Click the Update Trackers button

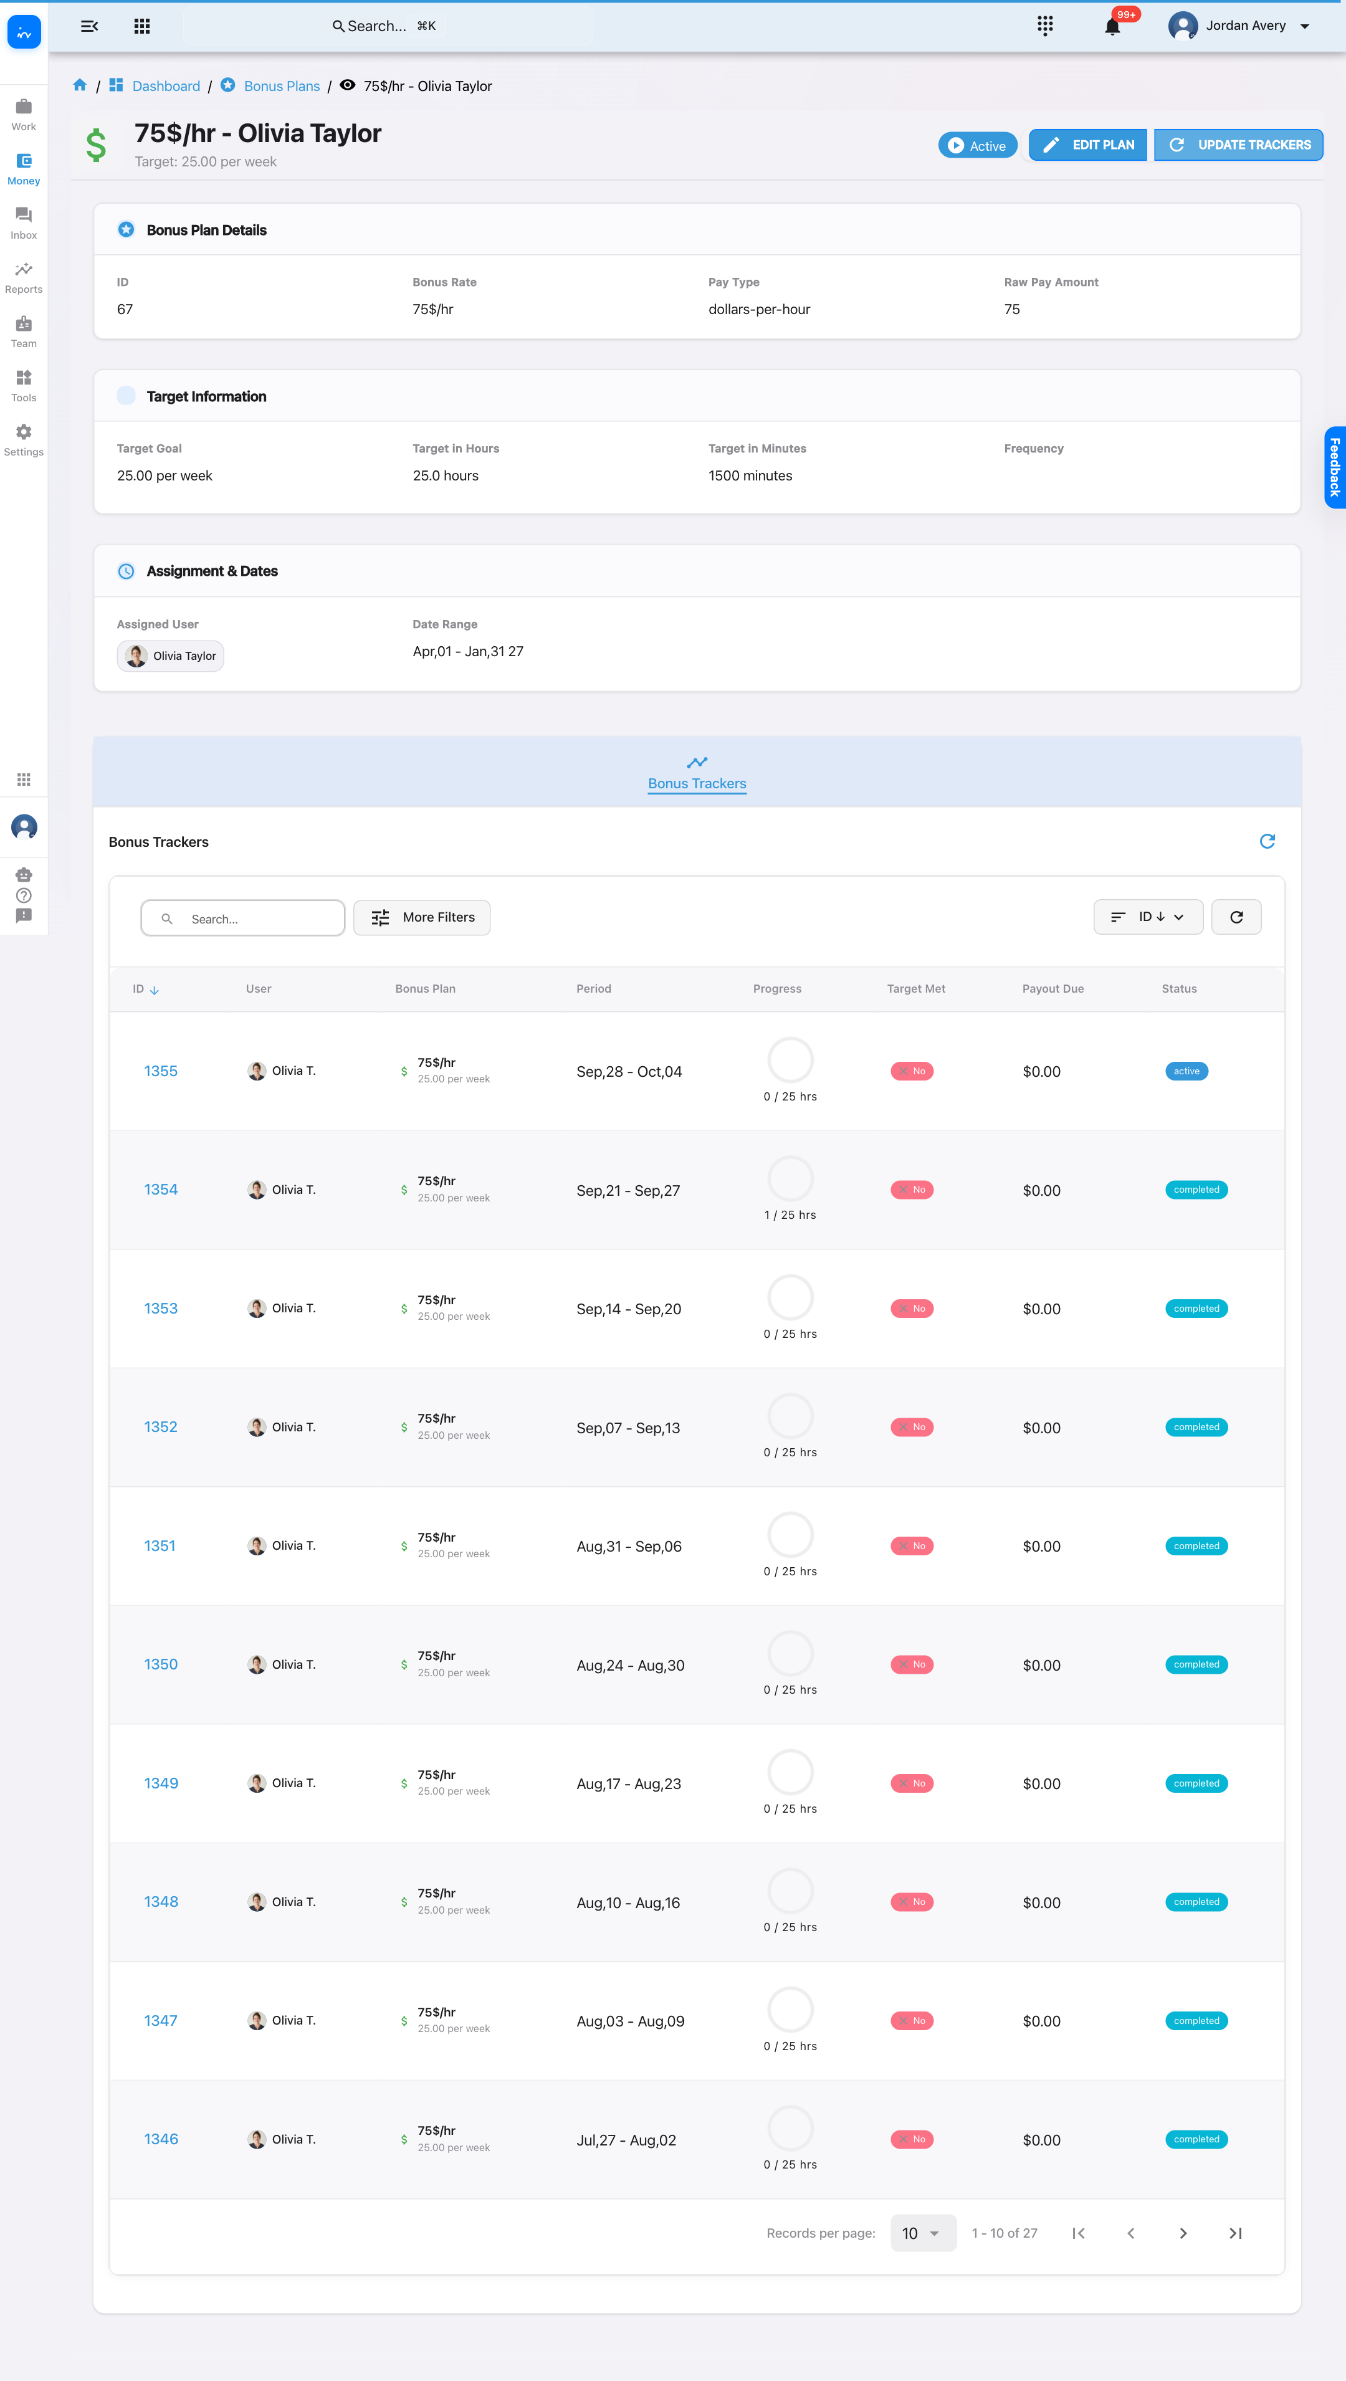pos(1238,145)
